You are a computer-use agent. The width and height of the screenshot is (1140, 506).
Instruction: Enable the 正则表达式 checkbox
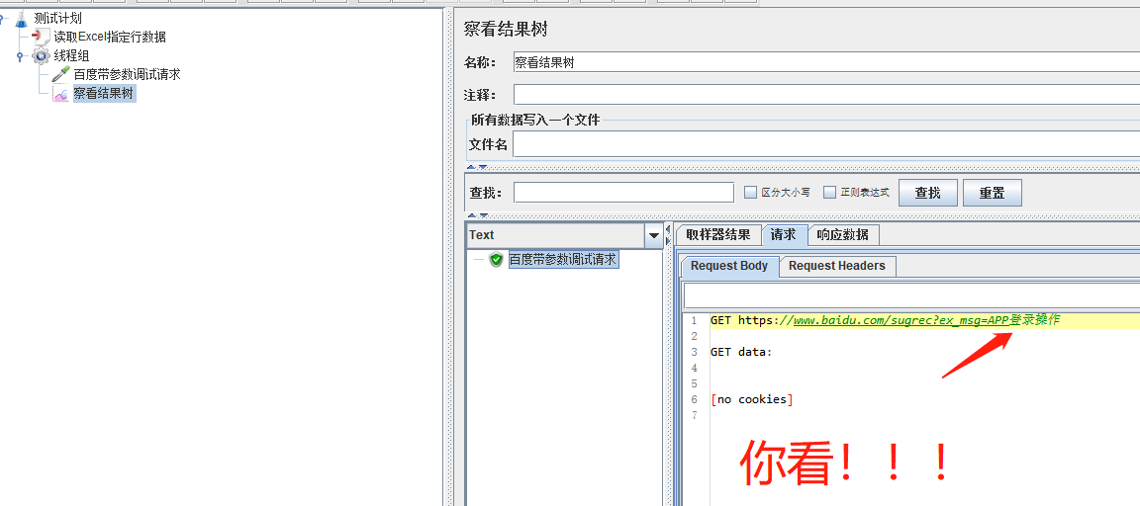[x=829, y=193]
